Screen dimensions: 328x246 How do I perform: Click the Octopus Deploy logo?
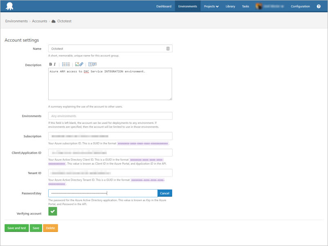(x=9, y=6)
